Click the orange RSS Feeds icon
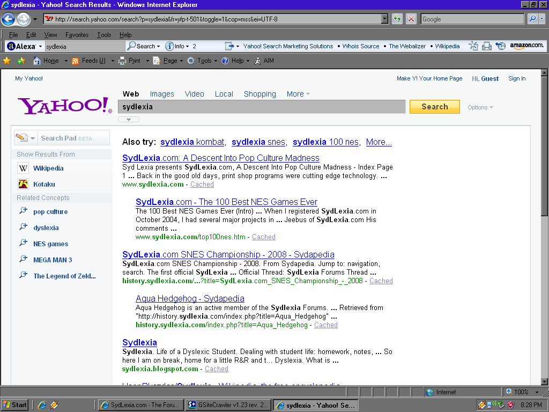Viewport: 549px width, 412px height. [x=76, y=61]
